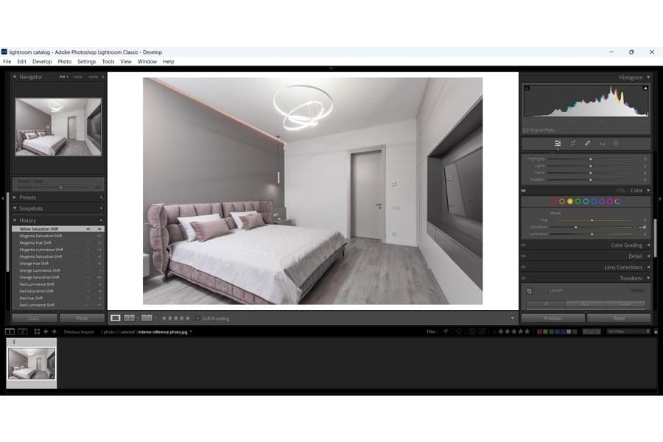Collapse the Histogram panel
The image size is (663, 442).
(x=648, y=77)
